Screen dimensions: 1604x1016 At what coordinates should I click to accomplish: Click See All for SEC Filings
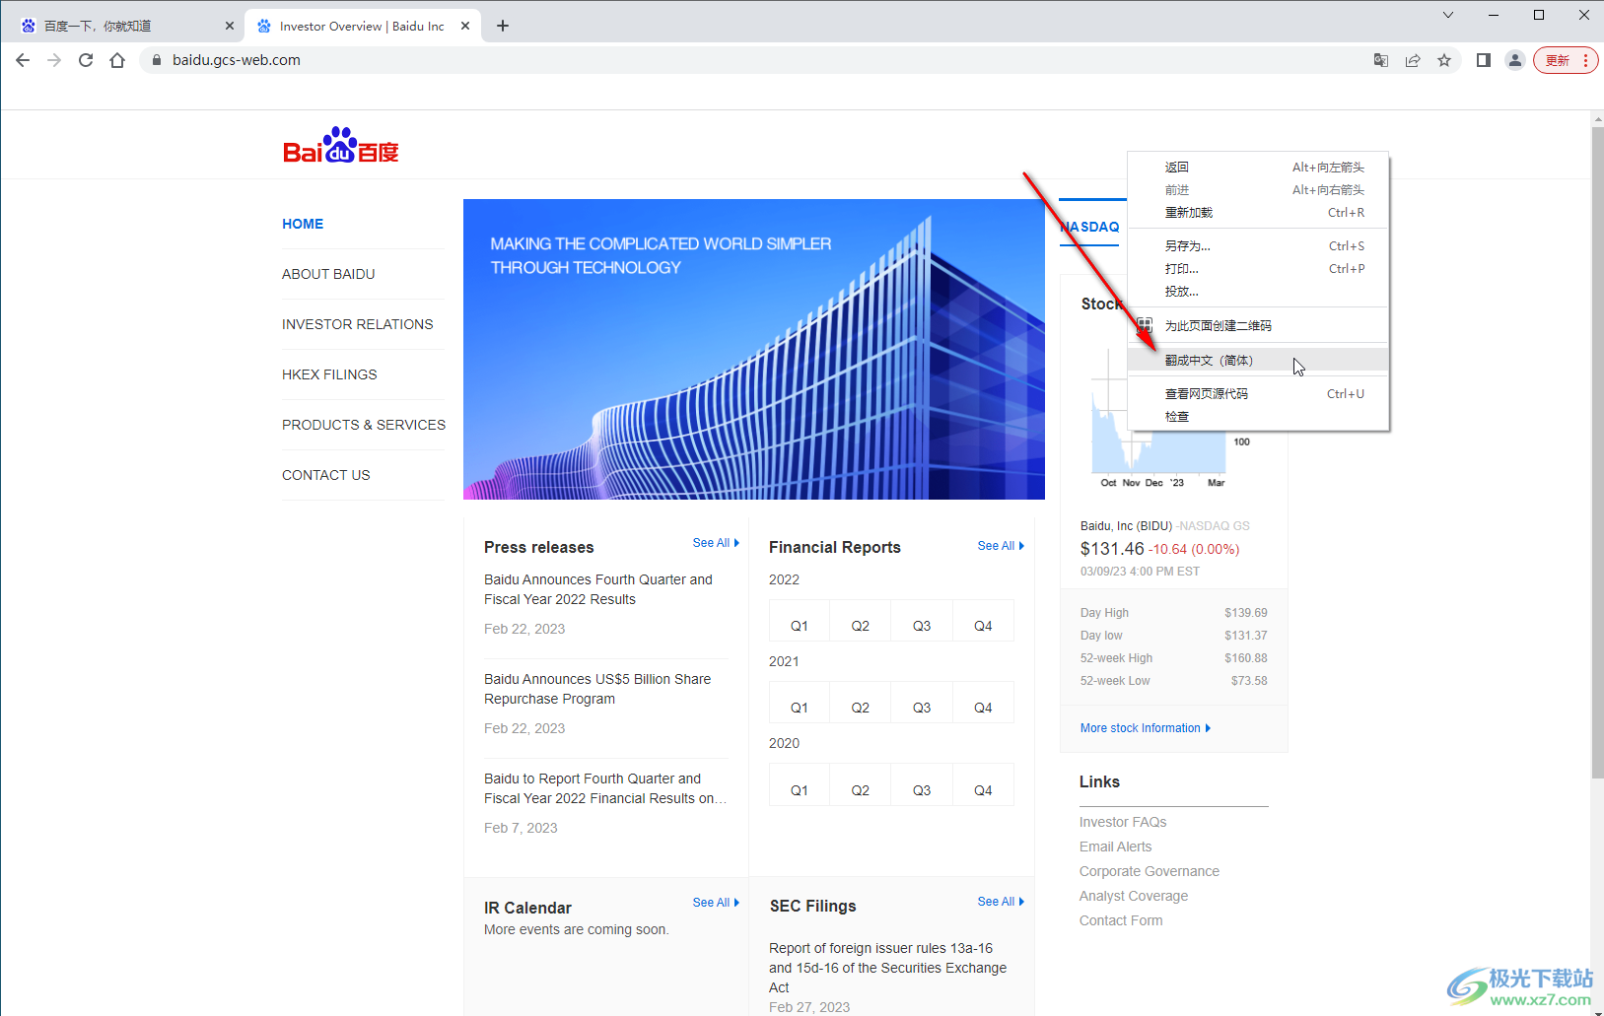coord(1001,902)
